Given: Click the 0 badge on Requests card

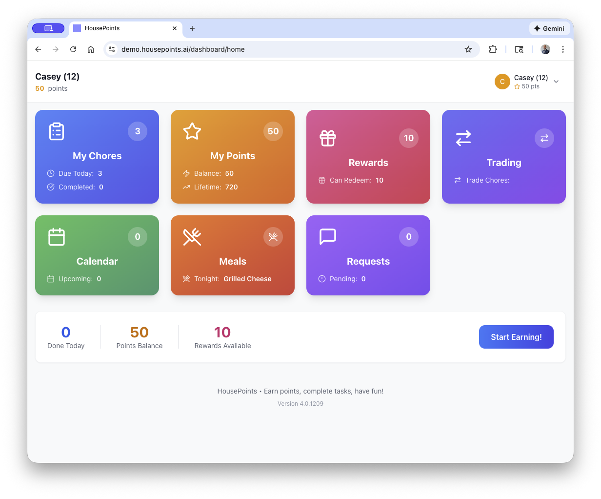Looking at the screenshot, I should 409,237.
